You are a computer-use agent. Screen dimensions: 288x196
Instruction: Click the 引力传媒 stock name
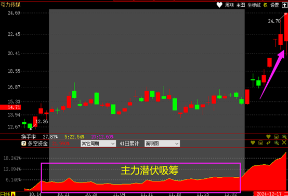pos(10,5)
